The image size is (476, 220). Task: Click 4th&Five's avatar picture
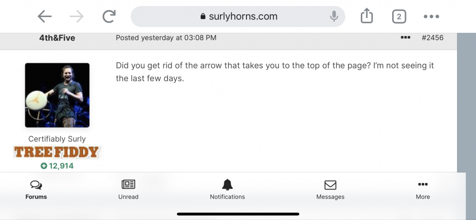point(57,95)
